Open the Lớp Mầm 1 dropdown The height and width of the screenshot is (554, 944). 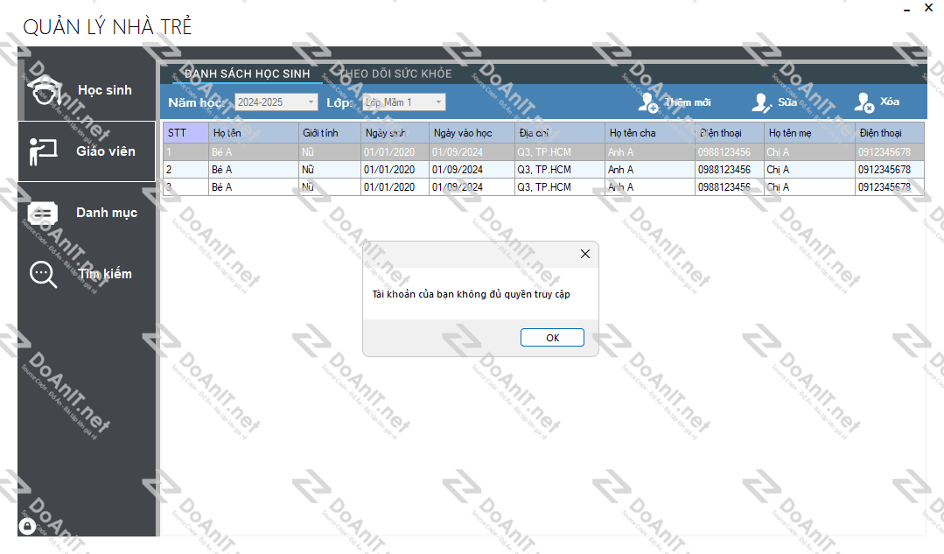403,102
